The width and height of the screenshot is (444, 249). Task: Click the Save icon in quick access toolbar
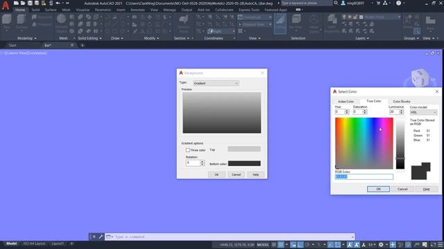(30, 3)
